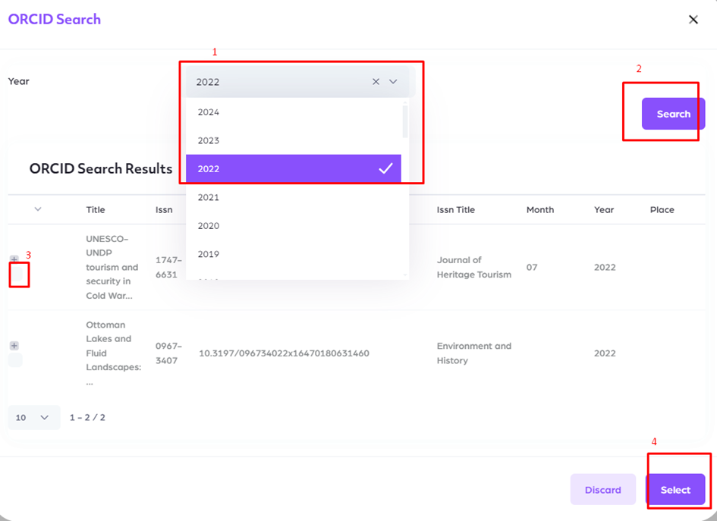Confirm with the Select button
Viewport: 717px width, 521px height.
pyautogui.click(x=675, y=490)
